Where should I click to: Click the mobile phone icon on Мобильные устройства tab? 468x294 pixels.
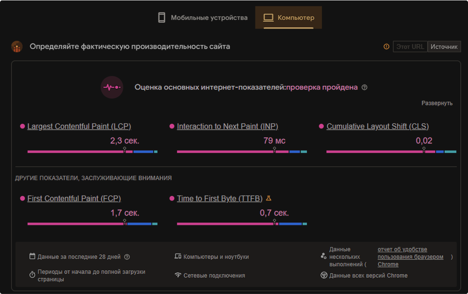click(161, 17)
